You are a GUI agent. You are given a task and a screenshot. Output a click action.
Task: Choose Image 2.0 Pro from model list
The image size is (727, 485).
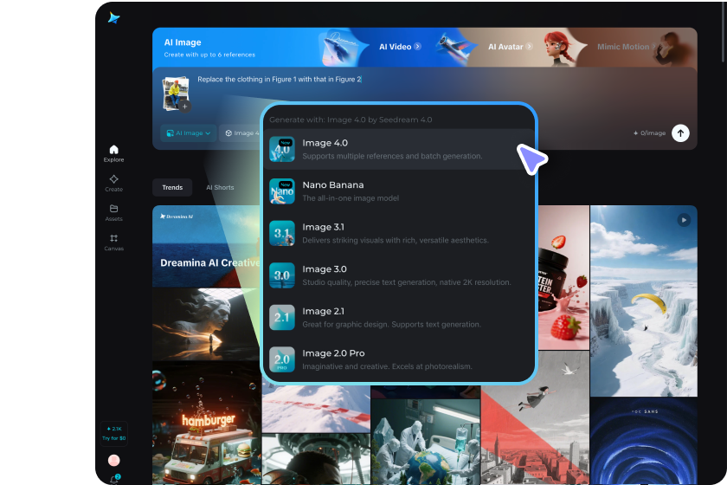click(x=399, y=359)
